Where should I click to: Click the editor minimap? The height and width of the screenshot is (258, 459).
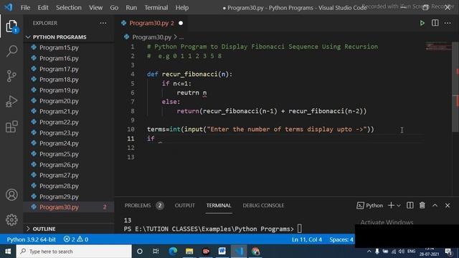tap(438, 46)
